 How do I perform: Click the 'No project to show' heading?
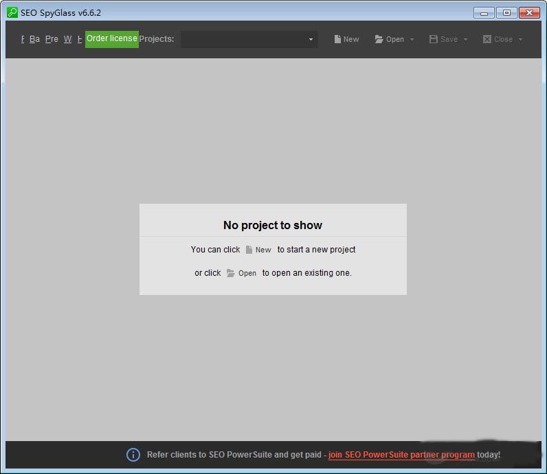click(273, 225)
